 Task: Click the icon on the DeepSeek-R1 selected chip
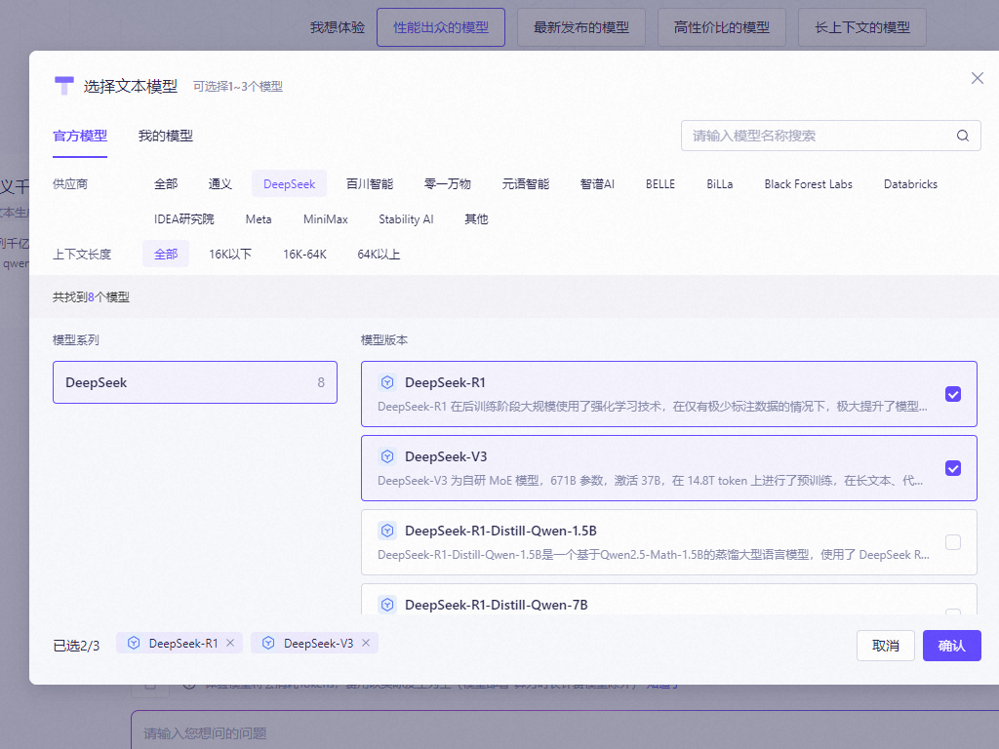pos(134,643)
